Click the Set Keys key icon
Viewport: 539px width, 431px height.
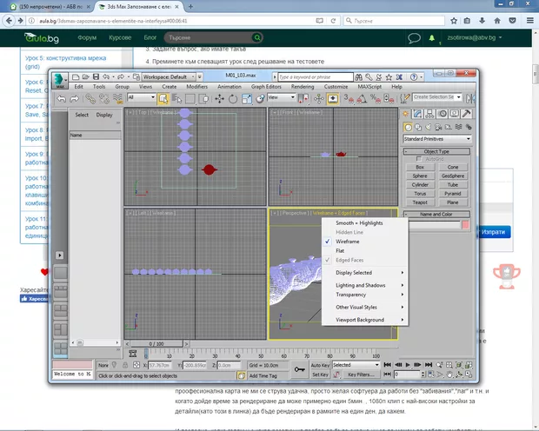coord(298,368)
